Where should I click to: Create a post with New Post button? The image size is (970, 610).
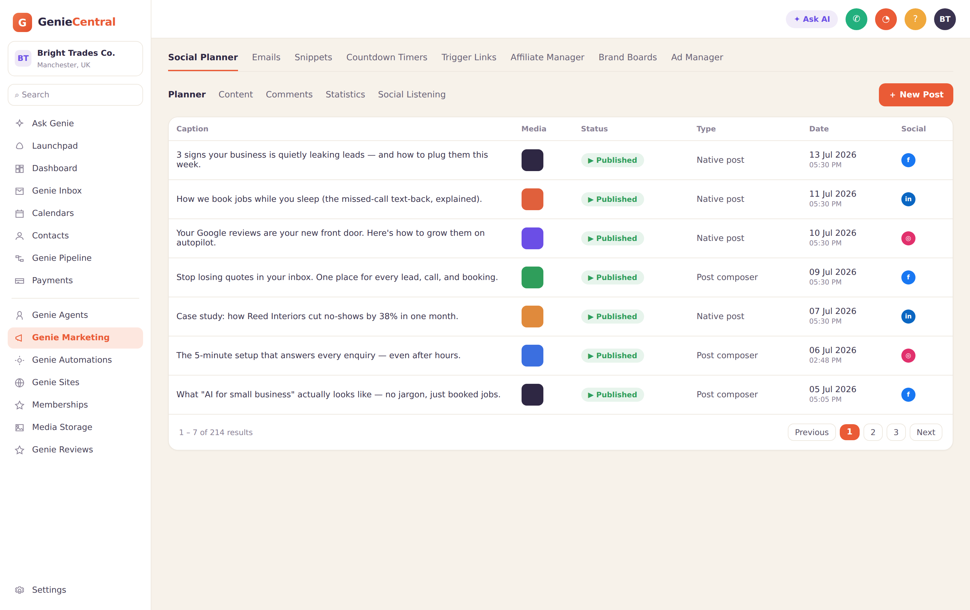click(x=915, y=95)
